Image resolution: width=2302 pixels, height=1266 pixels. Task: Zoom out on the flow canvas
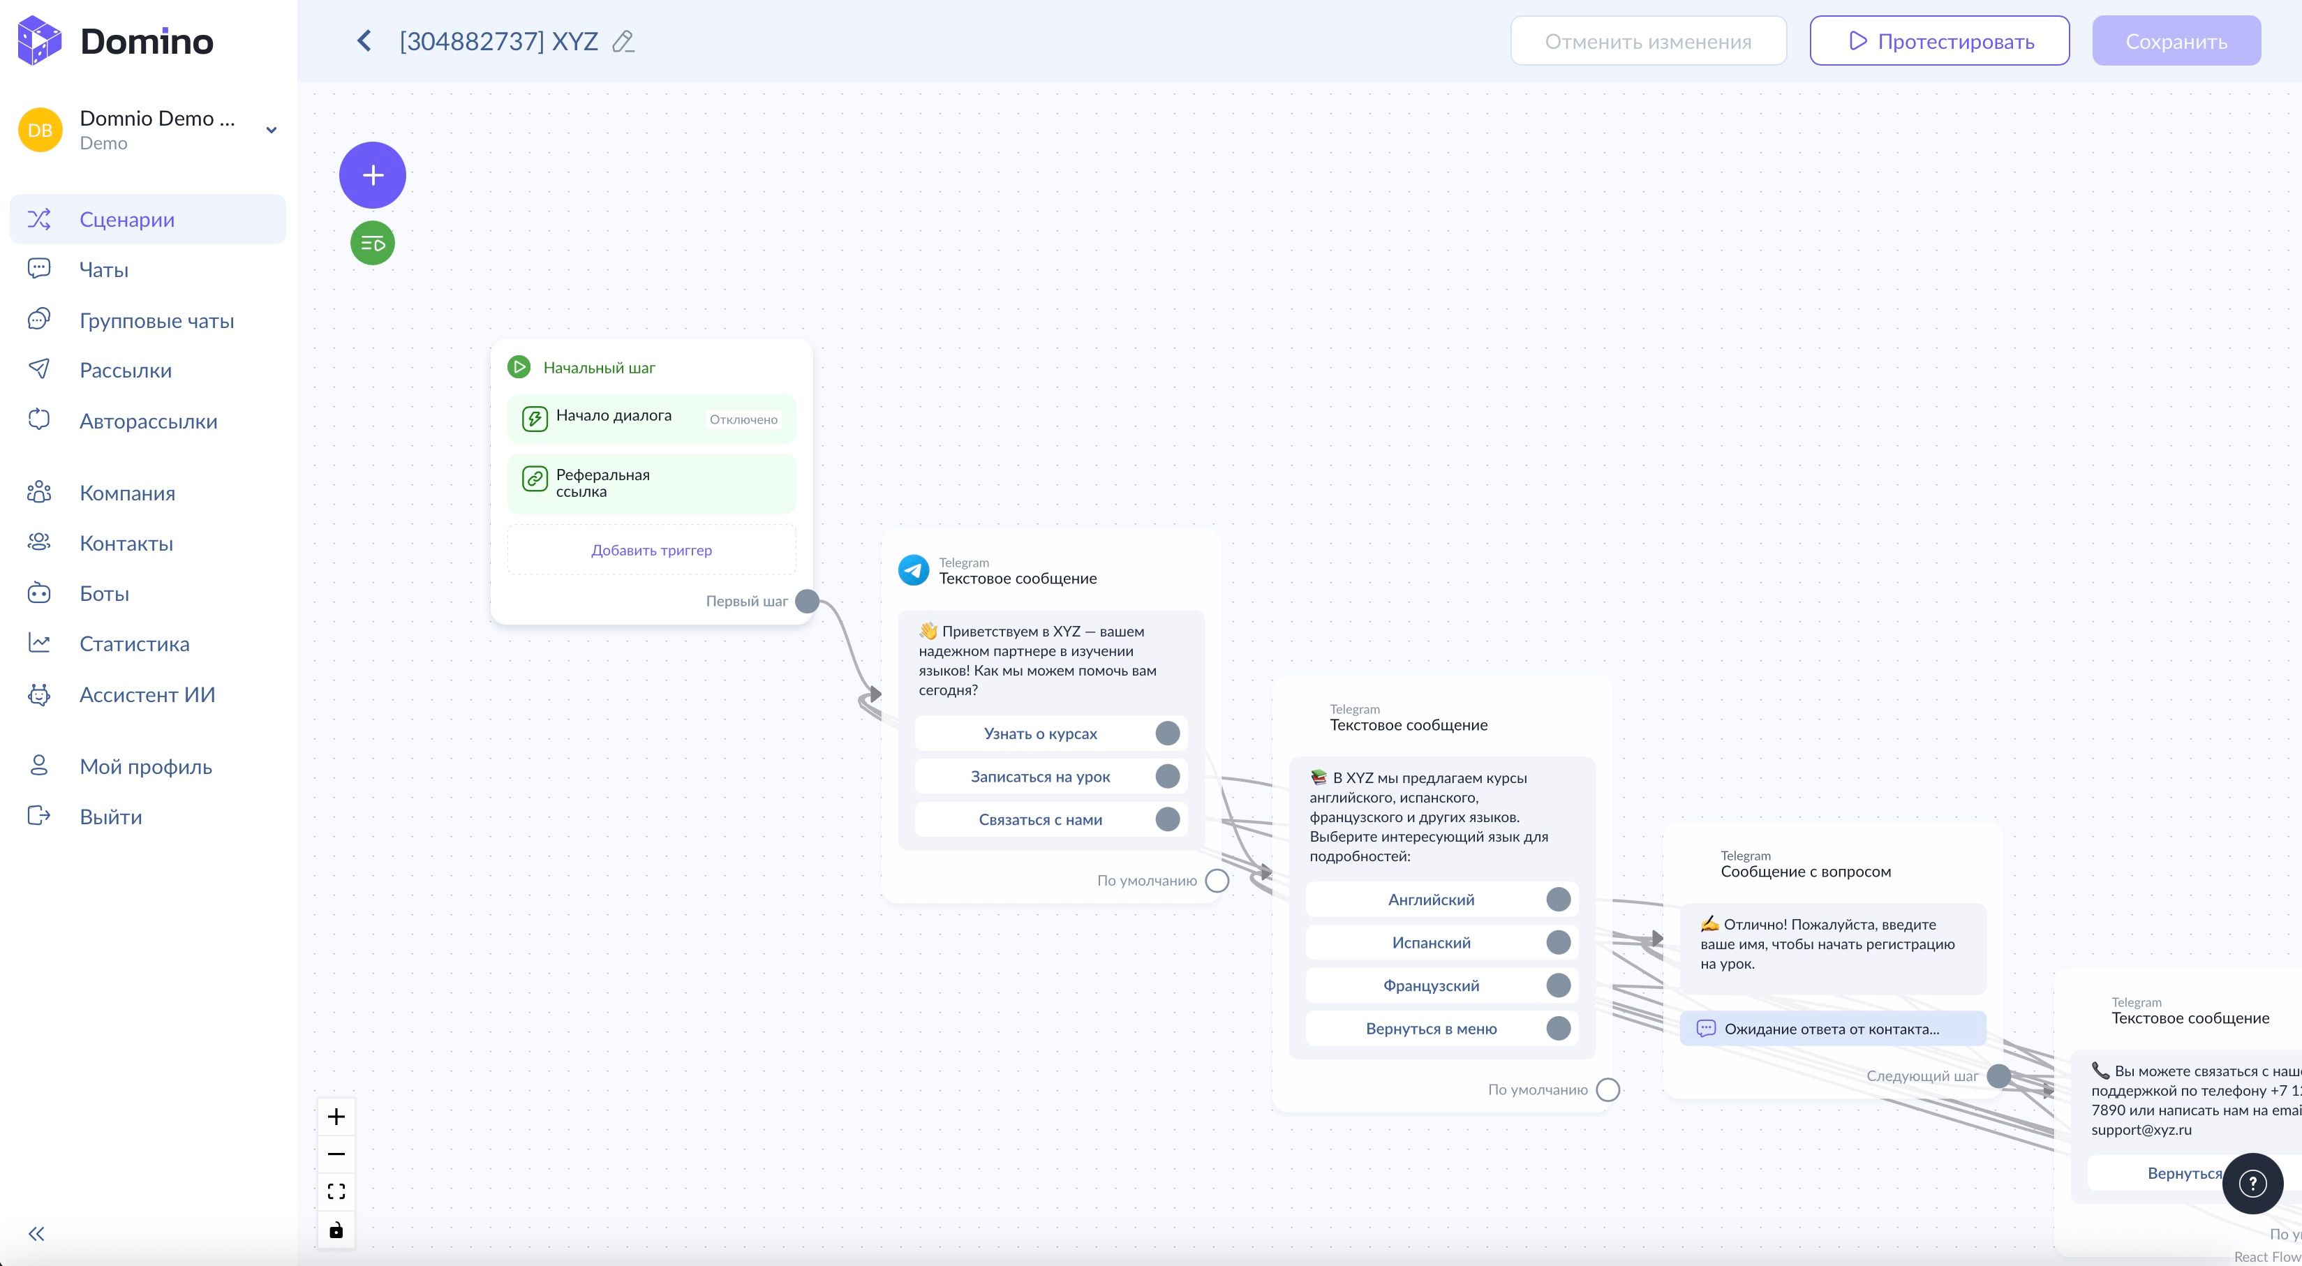point(336,1154)
